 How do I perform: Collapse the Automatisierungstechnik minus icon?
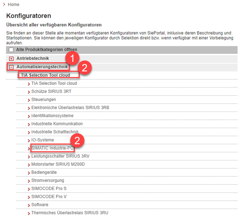(x=11, y=67)
